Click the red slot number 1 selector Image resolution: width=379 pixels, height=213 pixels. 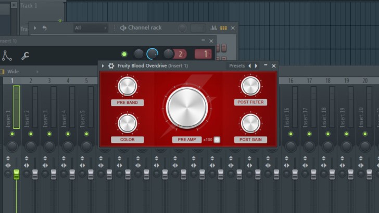[x=203, y=54]
